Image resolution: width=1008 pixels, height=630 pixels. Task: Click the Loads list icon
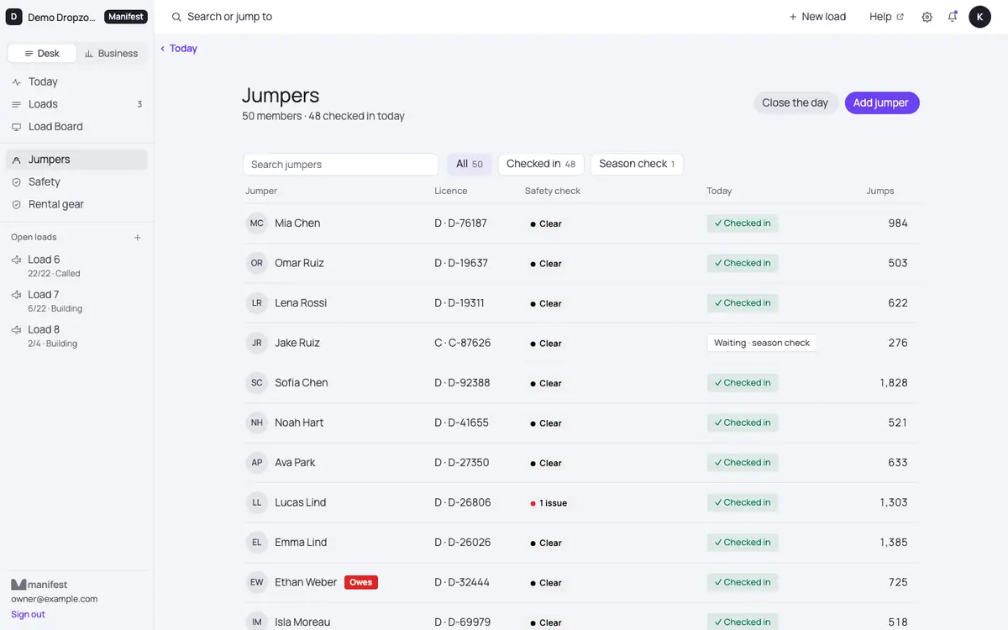17,104
